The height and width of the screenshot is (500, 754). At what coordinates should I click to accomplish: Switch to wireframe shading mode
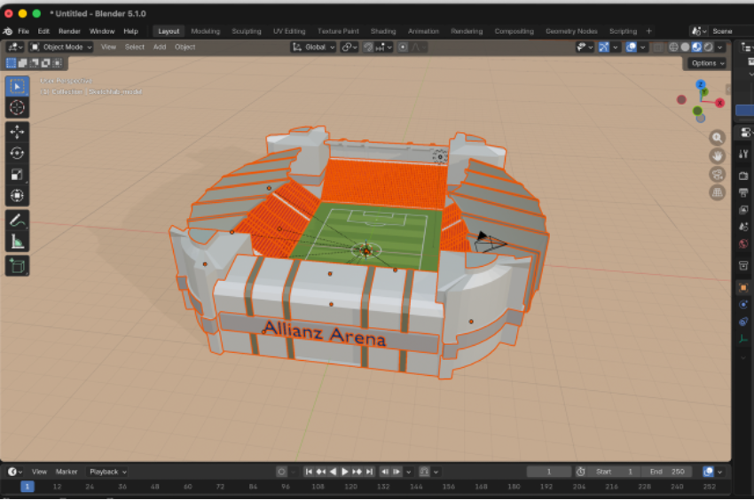pos(673,47)
